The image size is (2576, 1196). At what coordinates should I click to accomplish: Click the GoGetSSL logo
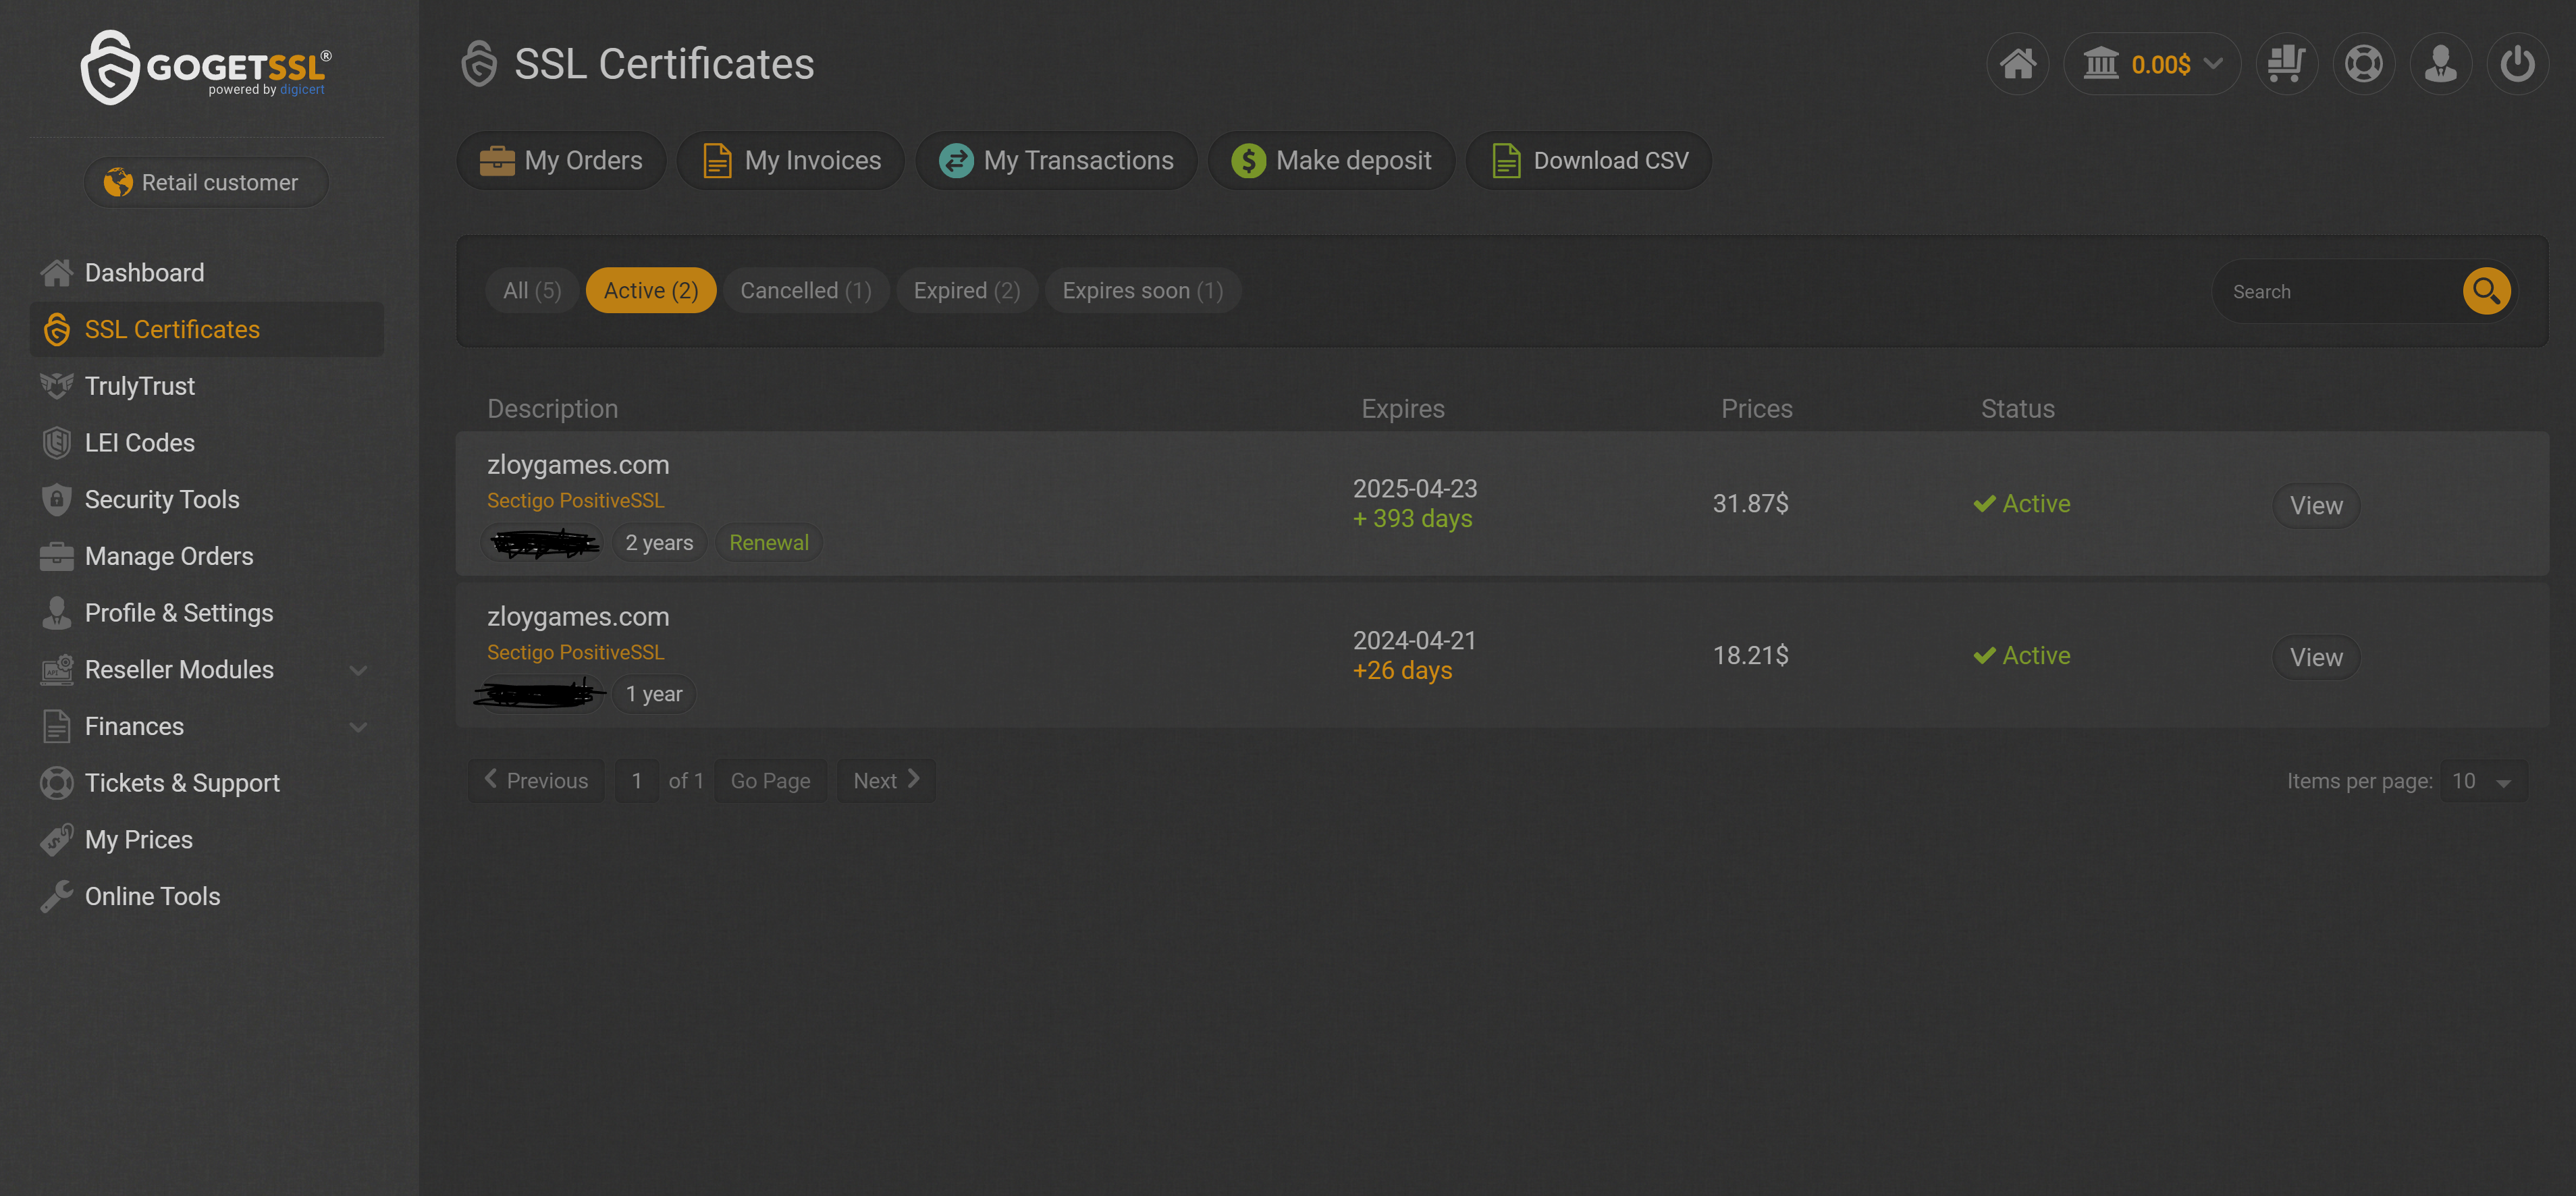pos(206,67)
